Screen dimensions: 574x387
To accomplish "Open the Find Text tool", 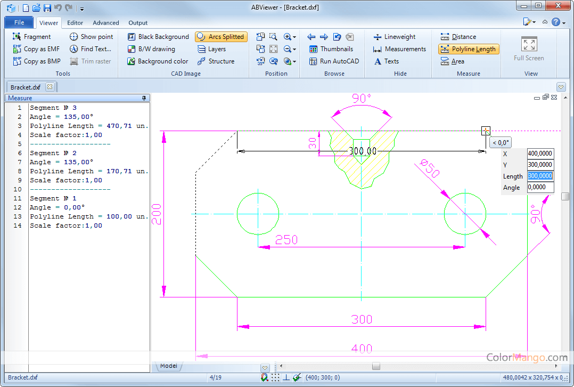I will [91, 49].
